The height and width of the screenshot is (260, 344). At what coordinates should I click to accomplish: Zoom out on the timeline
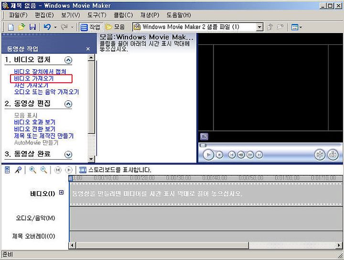(43, 170)
